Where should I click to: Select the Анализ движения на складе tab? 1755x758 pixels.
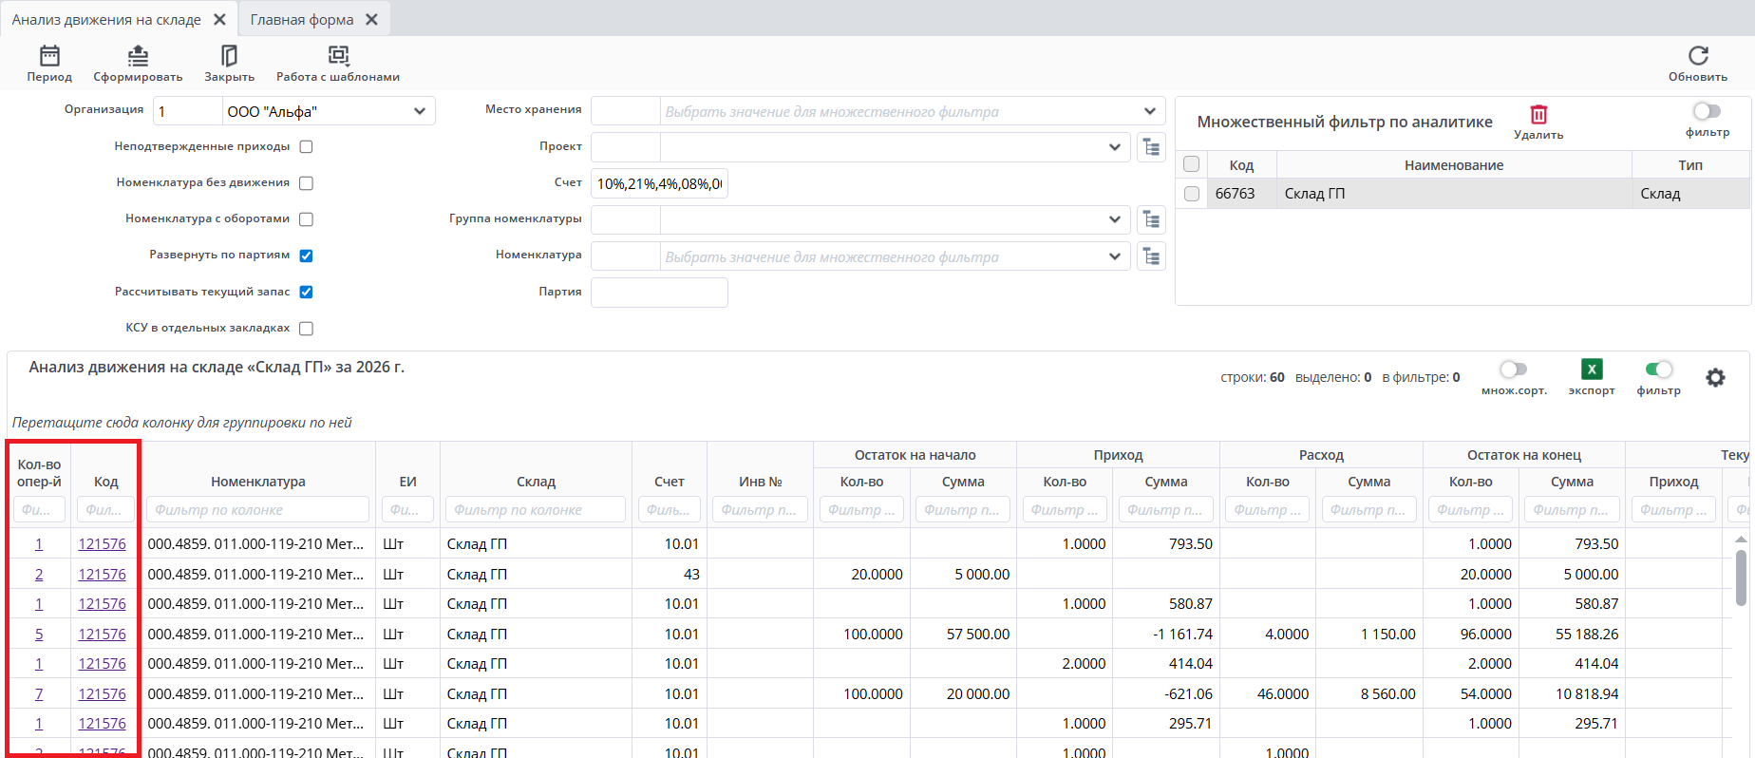106,20
